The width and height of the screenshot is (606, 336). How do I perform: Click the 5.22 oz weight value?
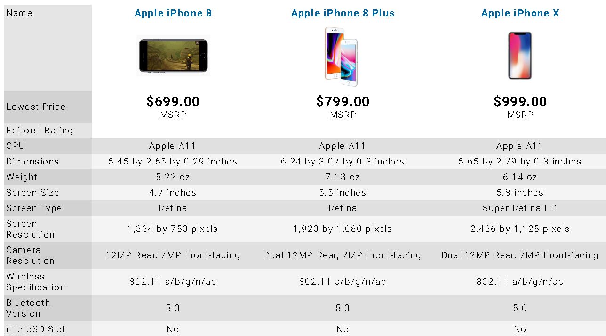pyautogui.click(x=173, y=177)
